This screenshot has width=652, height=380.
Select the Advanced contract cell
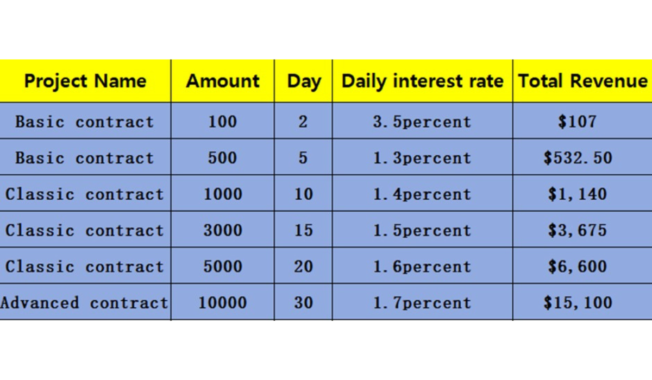85,302
